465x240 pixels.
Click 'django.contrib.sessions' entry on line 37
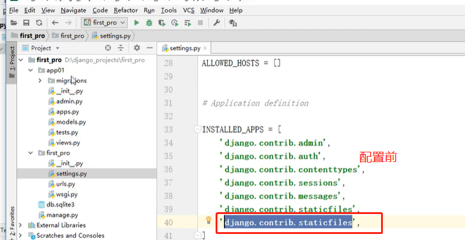coord(282,183)
